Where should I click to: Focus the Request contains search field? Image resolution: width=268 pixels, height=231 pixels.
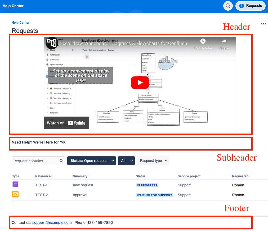[x=38, y=161]
